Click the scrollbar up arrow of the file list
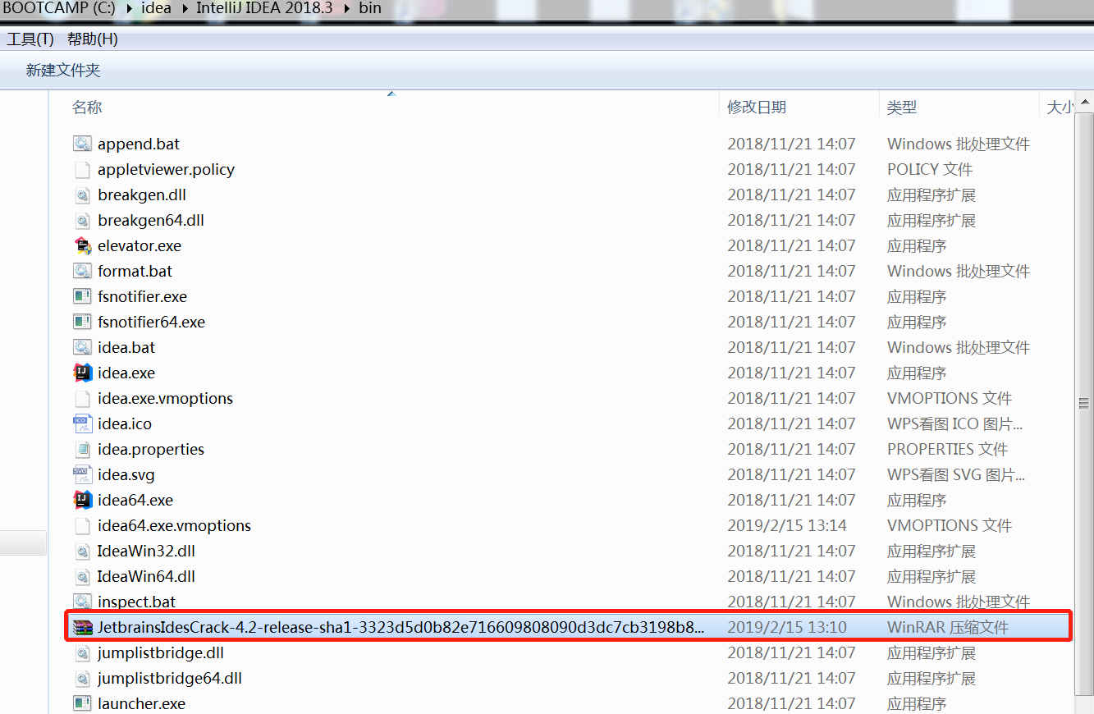The width and height of the screenshot is (1094, 714). tap(1084, 102)
